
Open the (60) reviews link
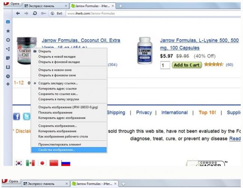click(230, 65)
